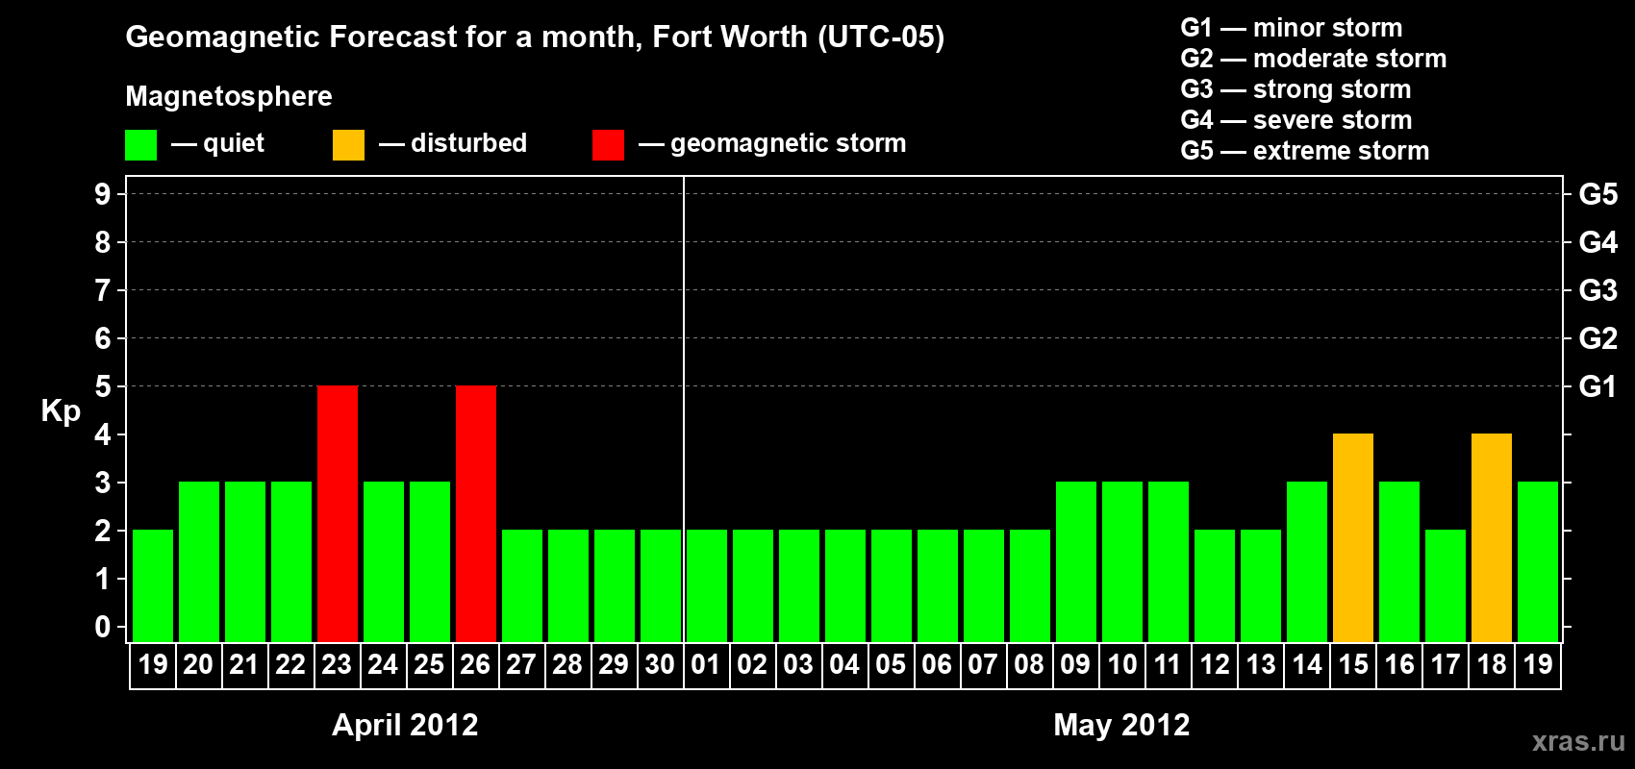Click the G3 label on right axis
The width and height of the screenshot is (1635, 769).
click(1597, 290)
